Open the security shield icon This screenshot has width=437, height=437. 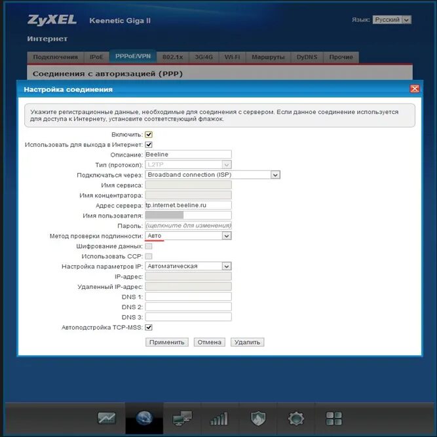coord(258,418)
